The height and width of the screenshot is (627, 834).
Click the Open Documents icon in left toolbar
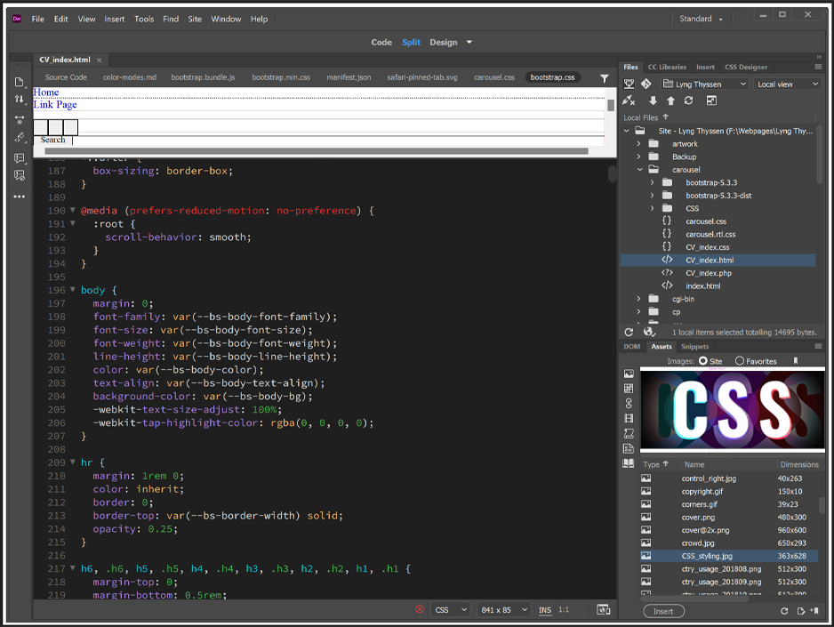point(20,82)
